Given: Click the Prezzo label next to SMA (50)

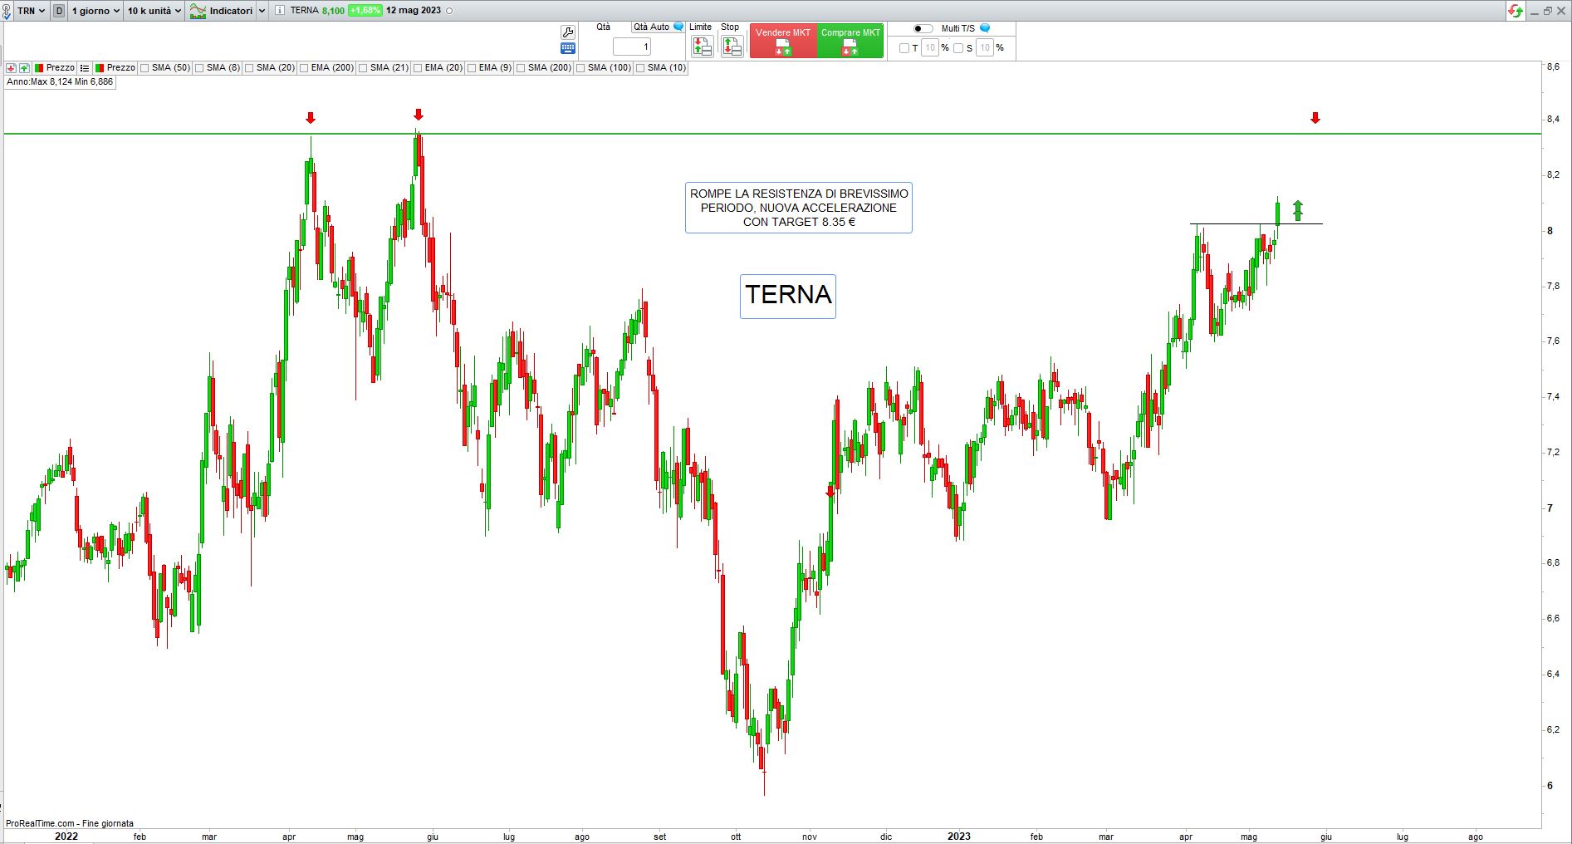Looking at the screenshot, I should pyautogui.click(x=121, y=68).
